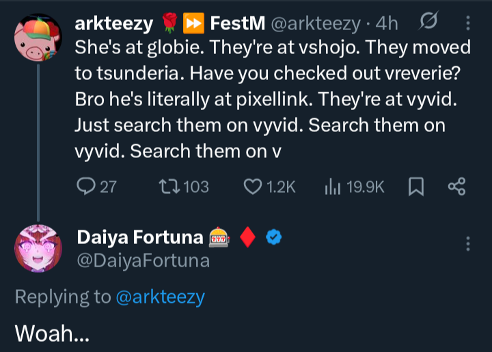This screenshot has width=492, height=352.
Task: Open the 4h timestamp link
Action: coord(387,24)
